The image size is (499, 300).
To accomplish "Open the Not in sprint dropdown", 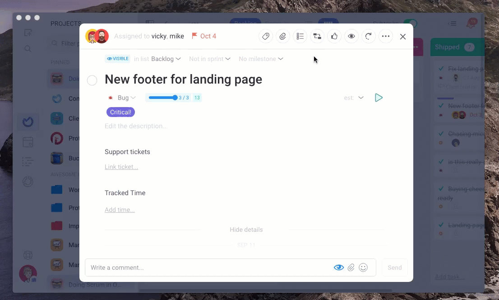I will click(x=209, y=59).
